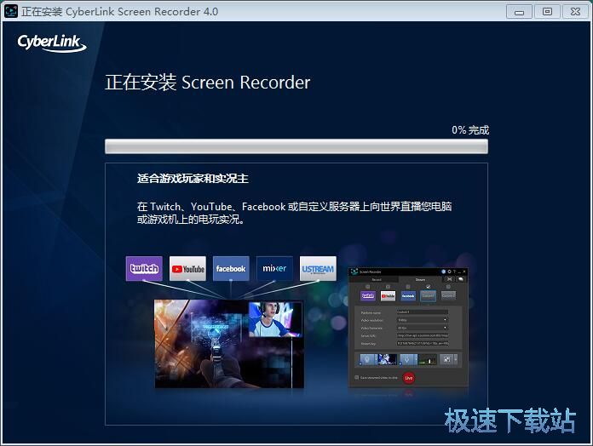Viewport: 593px width, 446px height.
Task: Click the chat bubble icon in preview window
Action: [461, 279]
